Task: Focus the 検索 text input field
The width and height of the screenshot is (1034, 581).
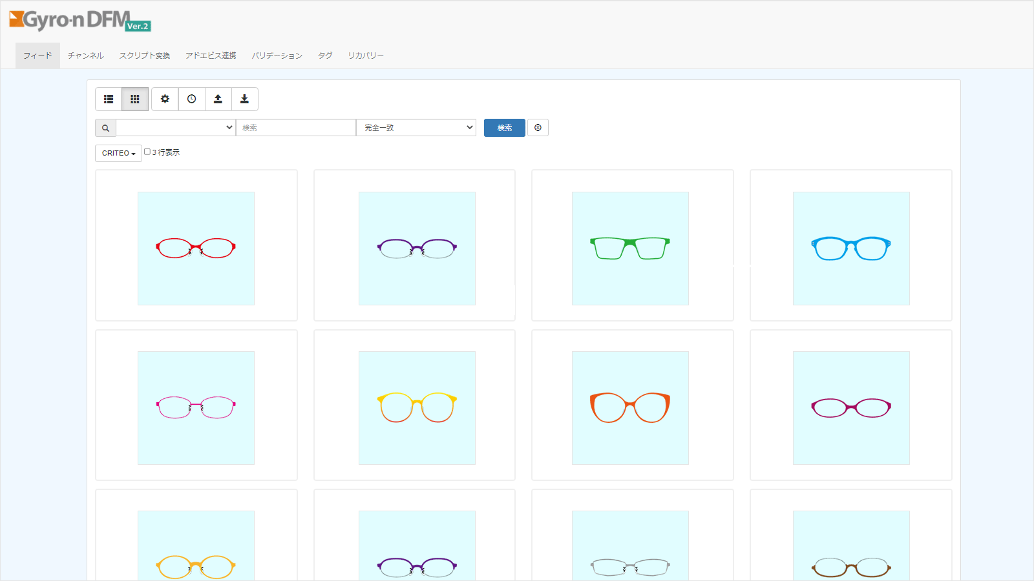Action: click(x=296, y=128)
